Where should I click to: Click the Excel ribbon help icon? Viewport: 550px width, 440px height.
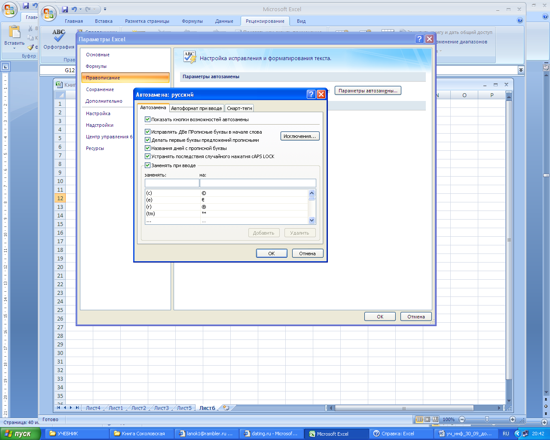click(520, 21)
